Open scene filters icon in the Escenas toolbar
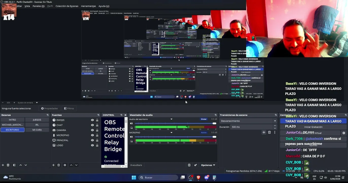 14,165
